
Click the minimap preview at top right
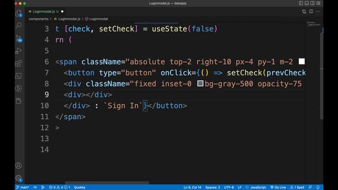click(313, 24)
